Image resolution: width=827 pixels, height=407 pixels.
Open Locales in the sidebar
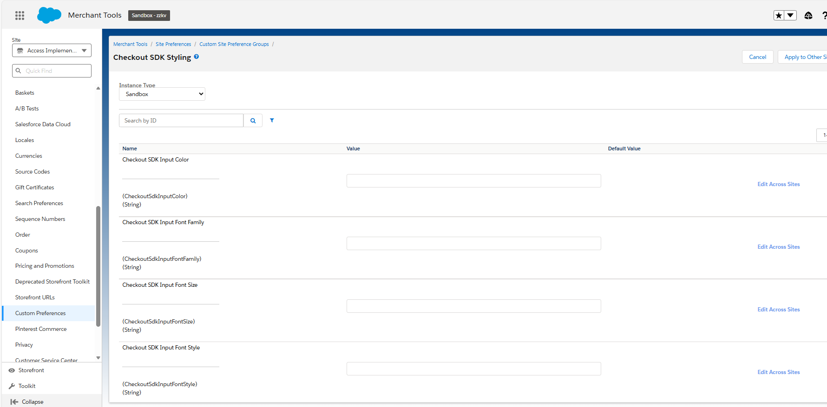click(x=25, y=140)
